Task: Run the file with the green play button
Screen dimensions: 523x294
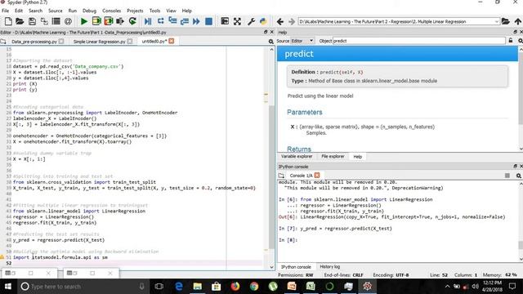Action: pyautogui.click(x=84, y=21)
